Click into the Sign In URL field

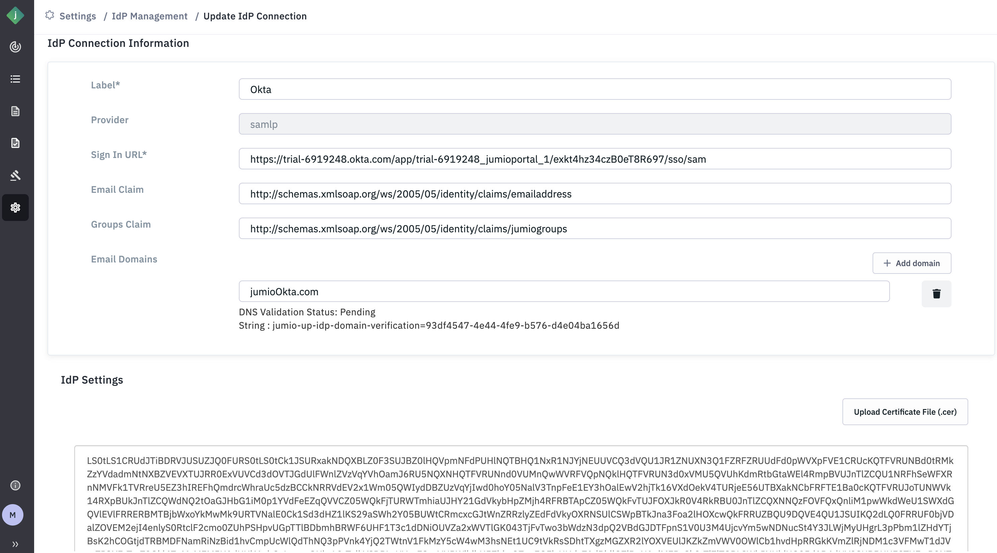[x=595, y=159]
